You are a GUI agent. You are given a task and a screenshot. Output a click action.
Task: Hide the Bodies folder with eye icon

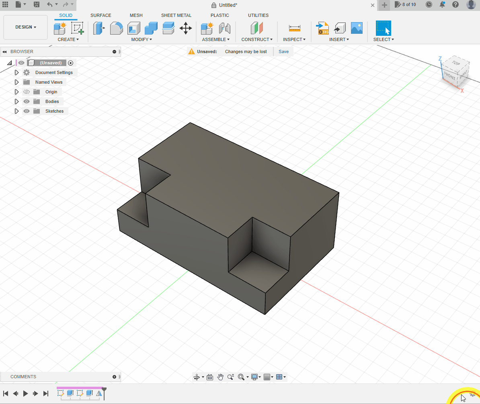click(27, 101)
